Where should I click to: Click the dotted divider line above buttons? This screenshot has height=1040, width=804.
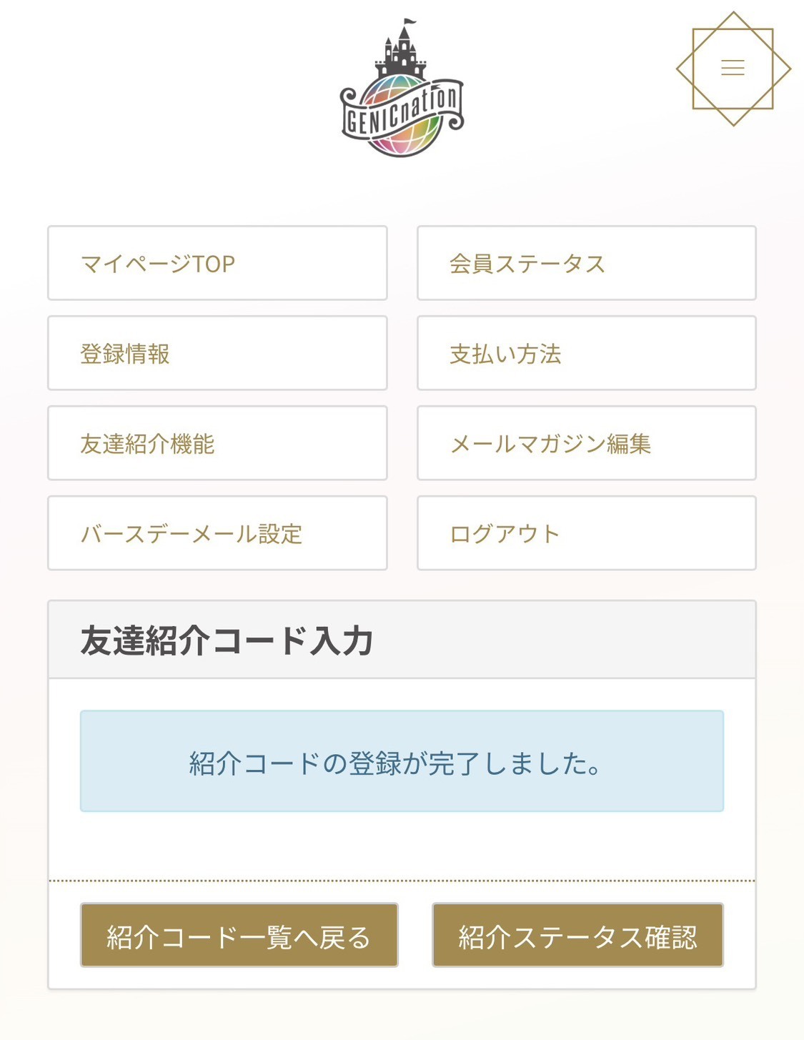[x=402, y=881]
